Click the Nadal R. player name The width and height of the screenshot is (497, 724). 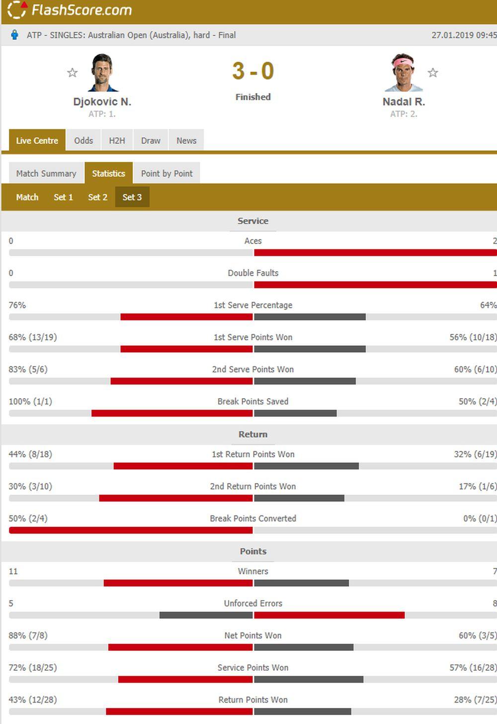(403, 102)
